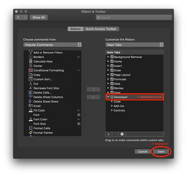
Task: Click the plus icon to add a tab
Action: click(x=108, y=134)
